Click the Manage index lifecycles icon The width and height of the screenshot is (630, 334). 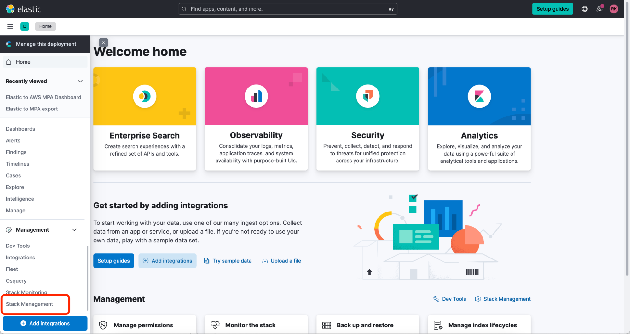tap(438, 325)
